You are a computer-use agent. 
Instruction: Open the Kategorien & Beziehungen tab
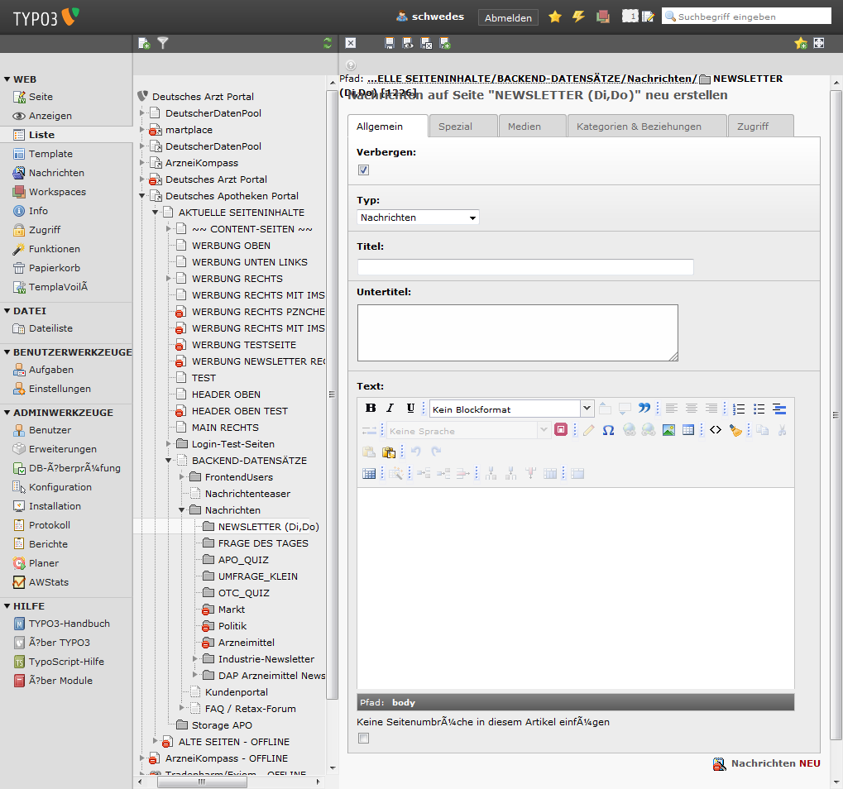[x=639, y=127]
